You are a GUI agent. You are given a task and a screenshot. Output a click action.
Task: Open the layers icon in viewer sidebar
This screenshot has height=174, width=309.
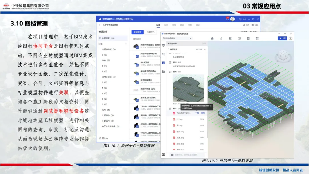(163, 45)
